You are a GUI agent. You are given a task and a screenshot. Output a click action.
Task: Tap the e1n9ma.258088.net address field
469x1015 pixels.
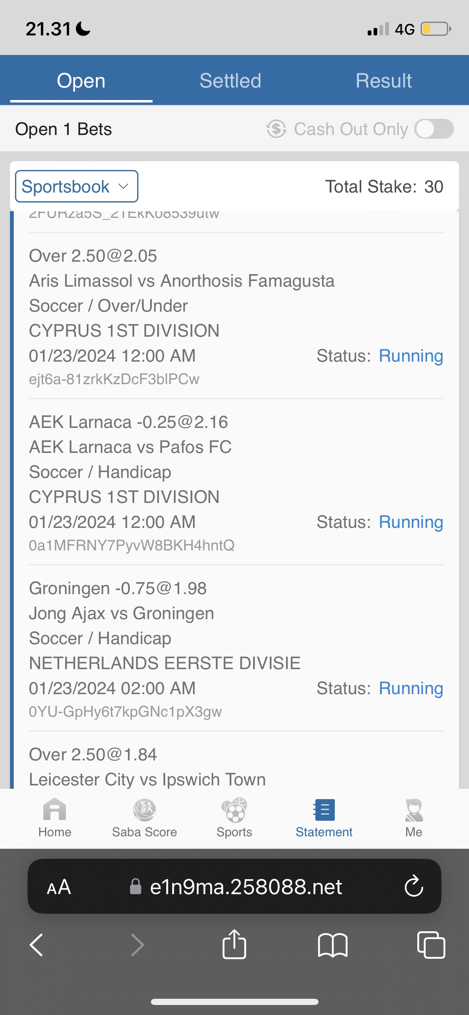coord(246,887)
